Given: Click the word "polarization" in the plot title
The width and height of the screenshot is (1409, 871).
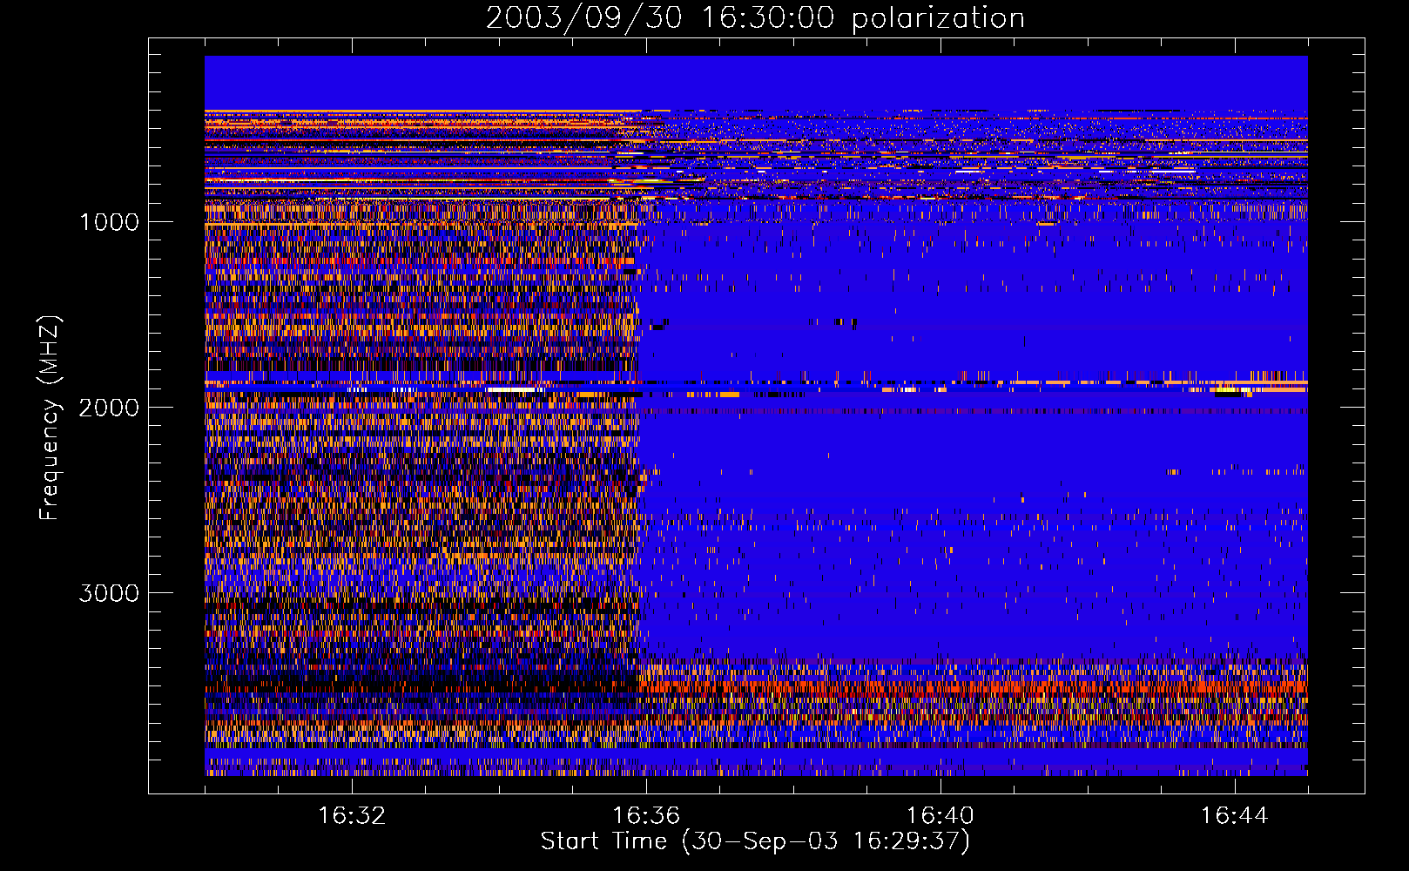Looking at the screenshot, I should point(938,18).
